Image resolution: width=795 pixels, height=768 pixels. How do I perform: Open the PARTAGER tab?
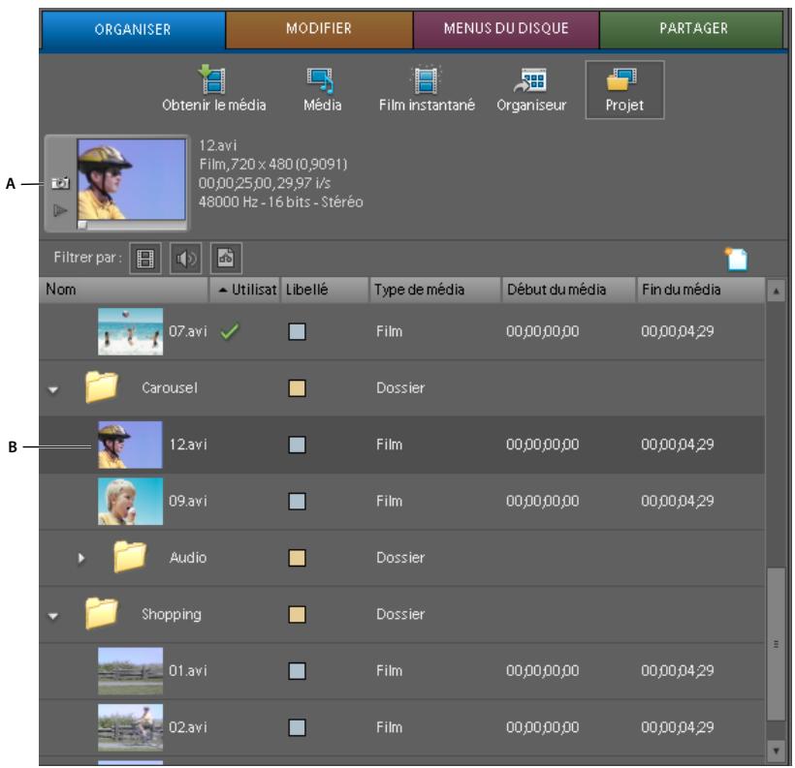[x=693, y=29]
